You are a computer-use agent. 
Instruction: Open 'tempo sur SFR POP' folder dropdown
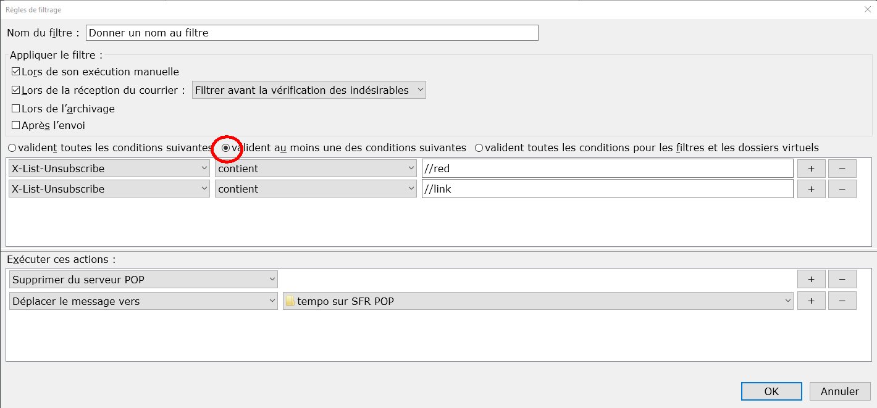[x=537, y=301]
